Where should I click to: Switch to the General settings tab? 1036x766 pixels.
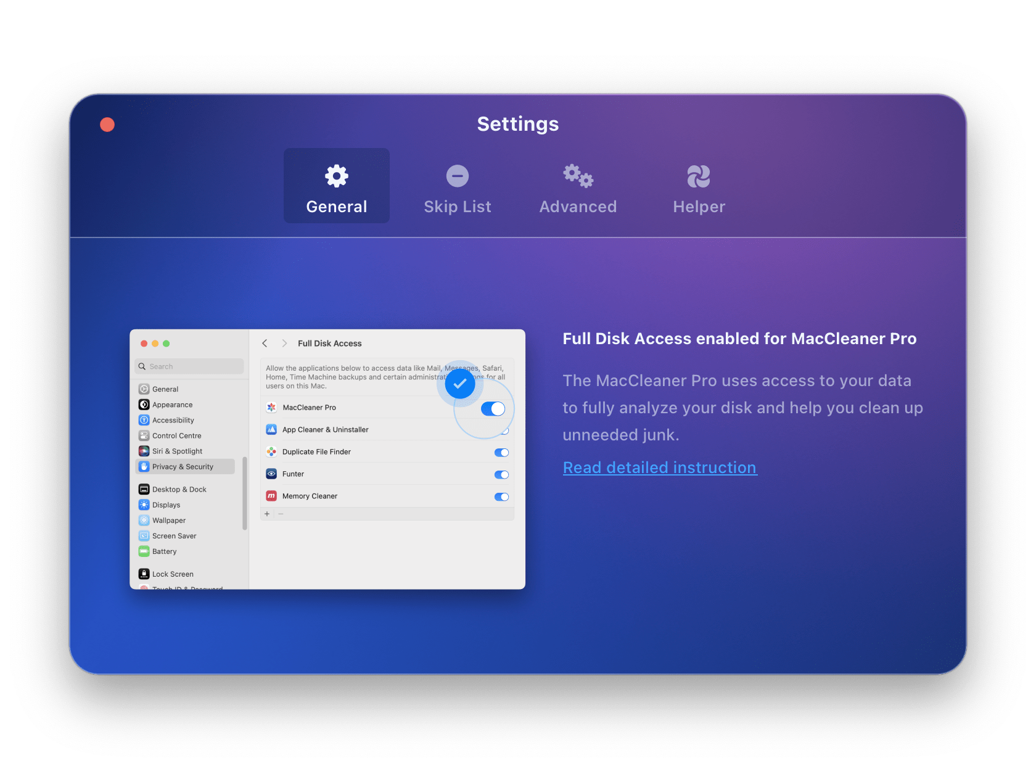(337, 186)
